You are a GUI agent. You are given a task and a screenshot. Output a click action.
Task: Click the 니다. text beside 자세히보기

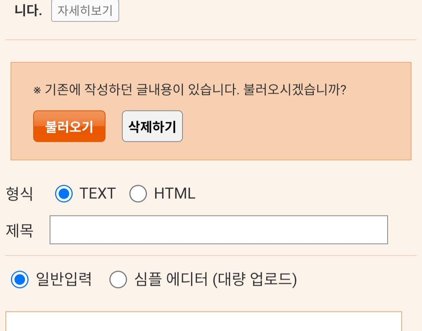[x=28, y=11]
